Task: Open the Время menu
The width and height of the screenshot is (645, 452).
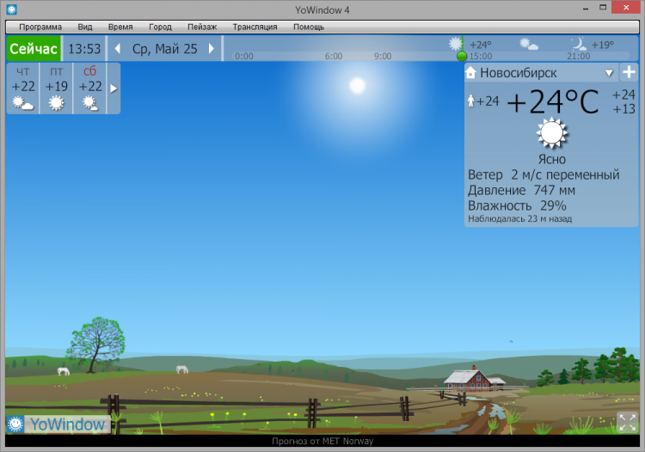Action: tap(120, 27)
